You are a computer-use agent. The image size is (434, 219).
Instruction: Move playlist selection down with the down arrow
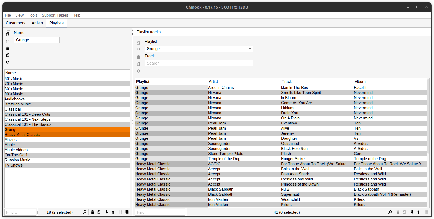[107, 212]
